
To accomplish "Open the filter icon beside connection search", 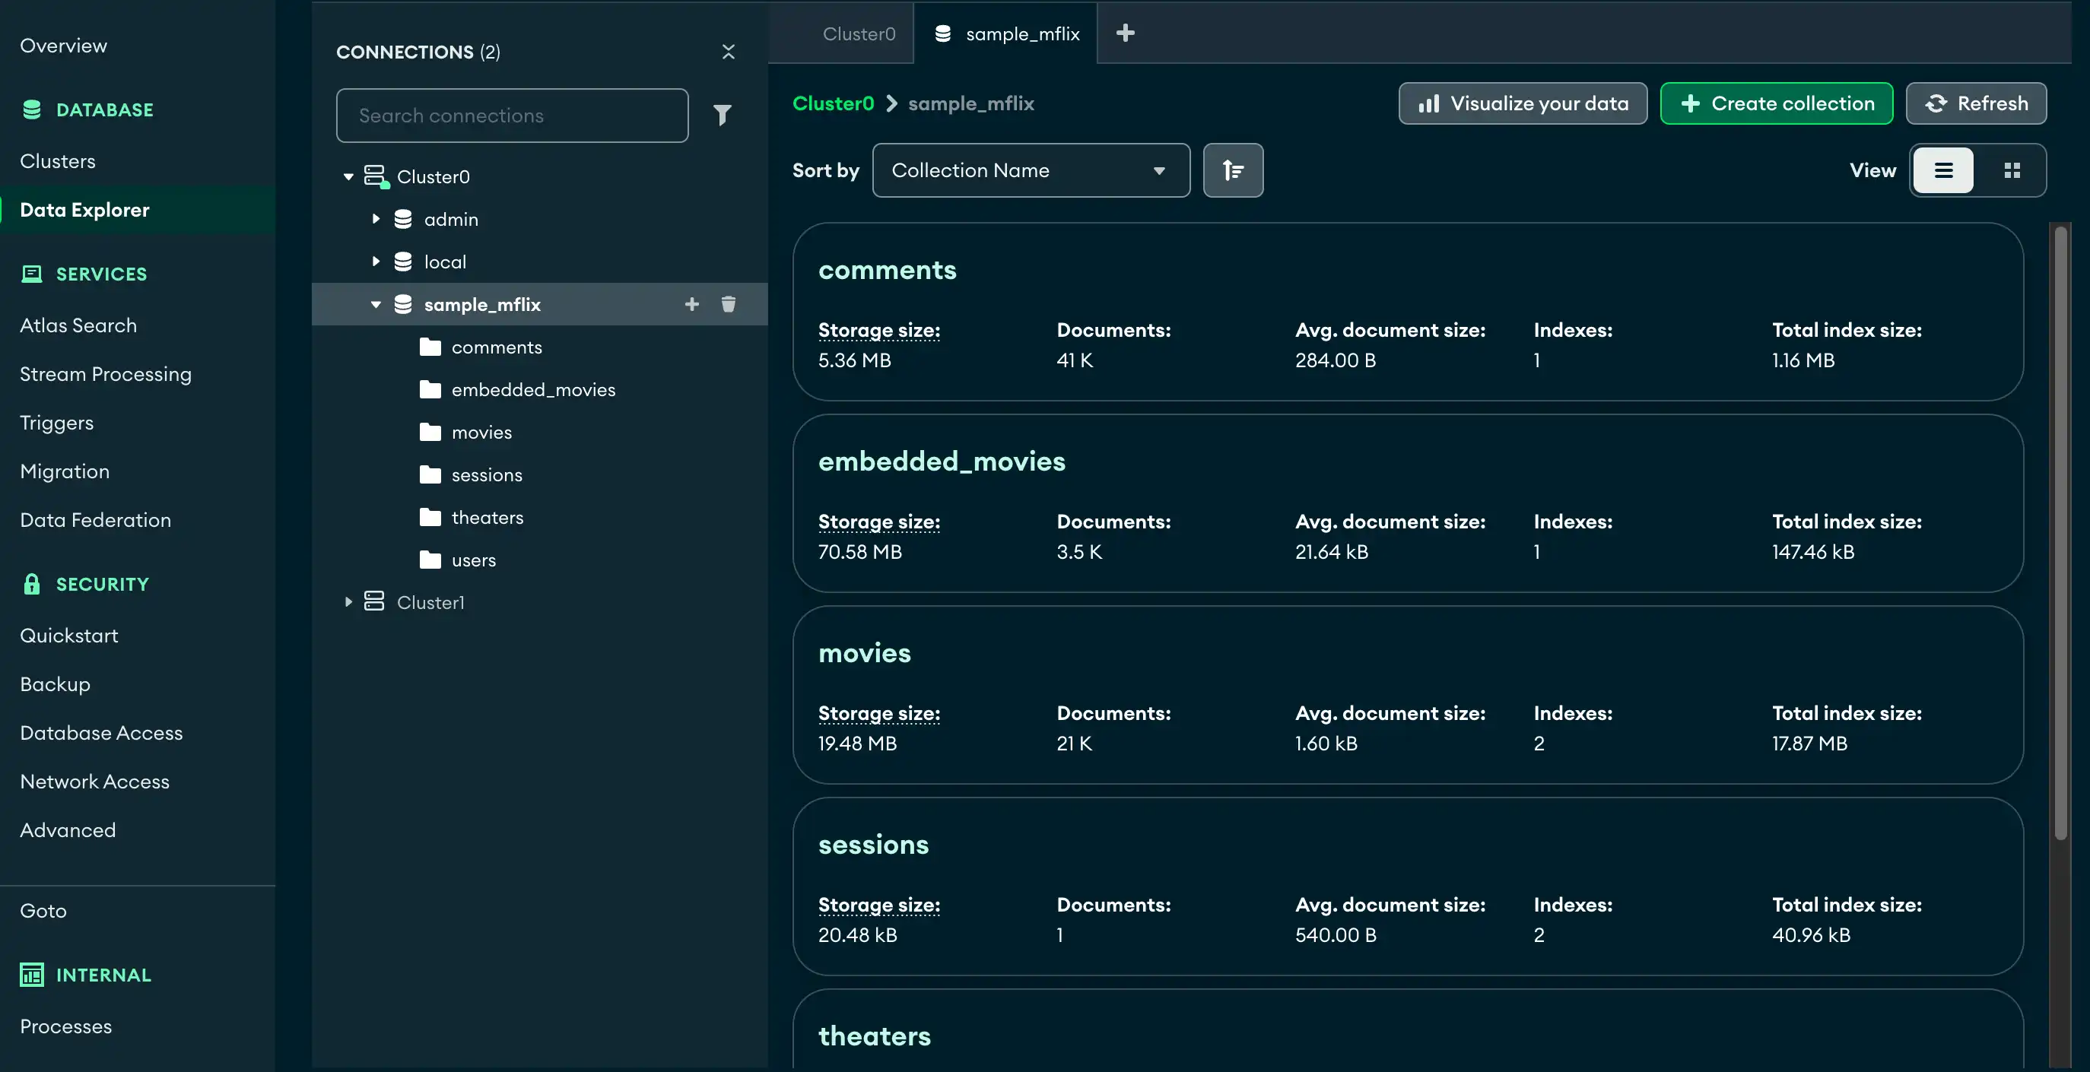I will point(723,115).
